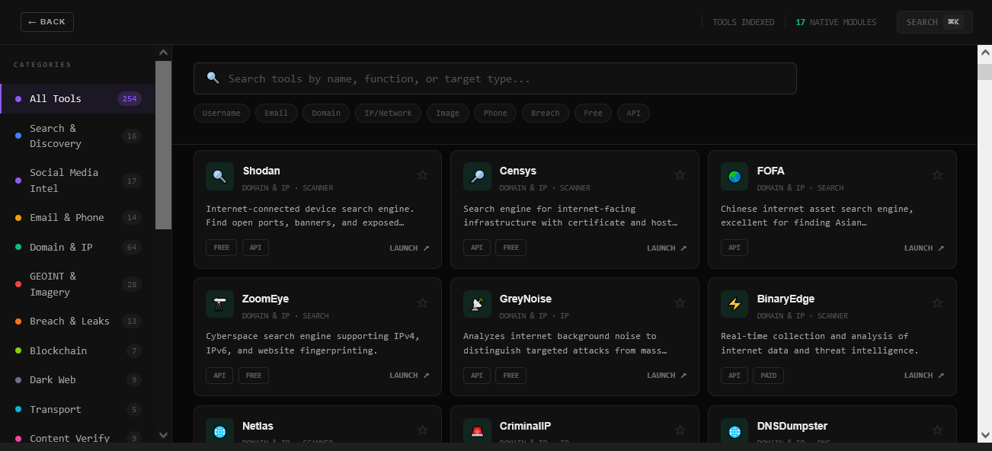Open search with the SEARCH button
Viewport: 992px width, 451px height.
point(935,22)
